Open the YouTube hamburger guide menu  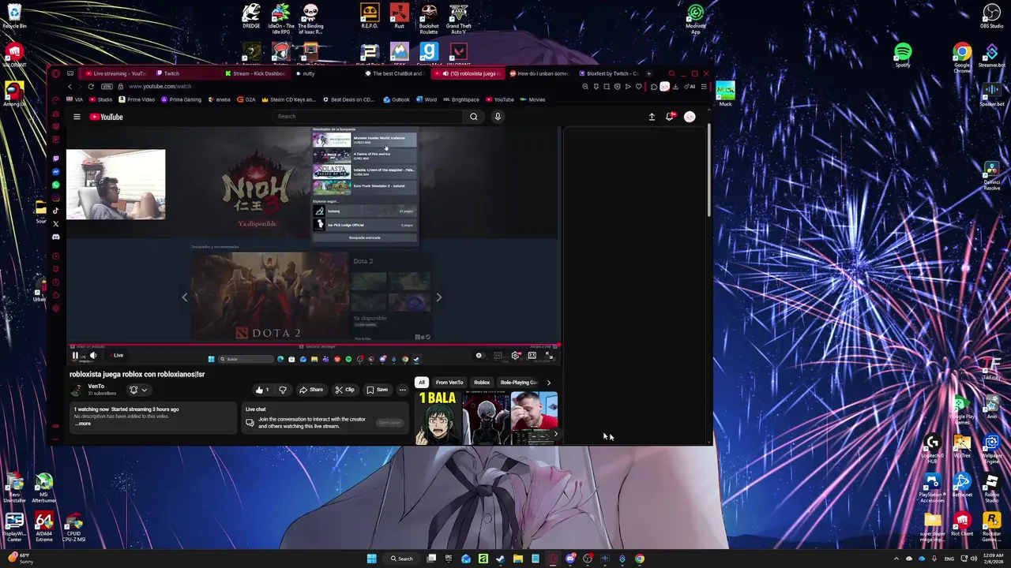tap(77, 117)
